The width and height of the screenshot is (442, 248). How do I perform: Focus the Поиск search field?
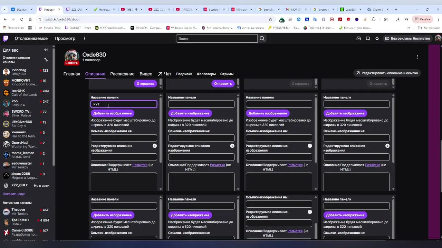(x=217, y=39)
